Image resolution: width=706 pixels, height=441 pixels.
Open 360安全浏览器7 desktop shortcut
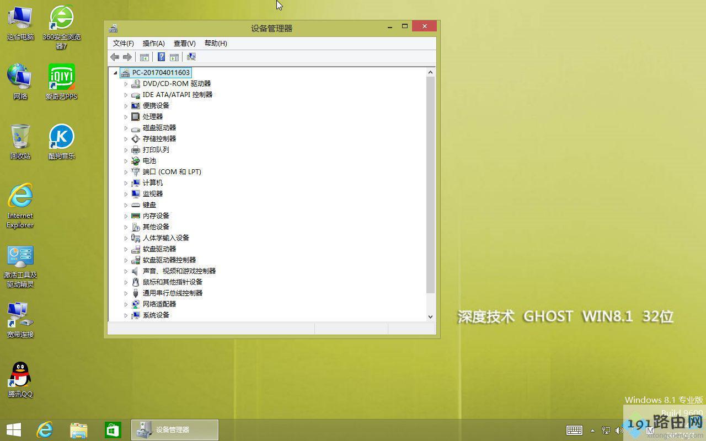pyautogui.click(x=61, y=28)
